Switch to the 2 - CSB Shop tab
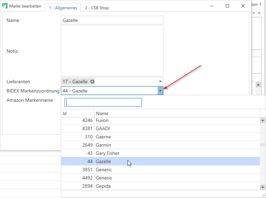This screenshot has width=266, height=198. (x=97, y=8)
